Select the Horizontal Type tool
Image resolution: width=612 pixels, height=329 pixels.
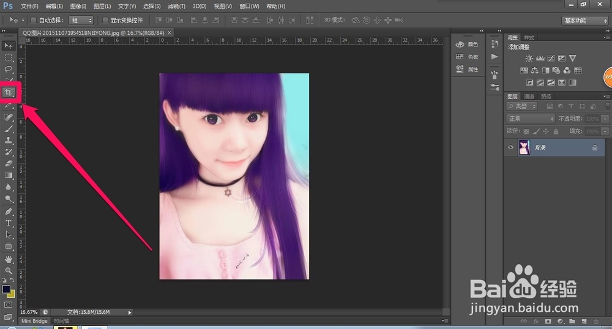(x=8, y=223)
